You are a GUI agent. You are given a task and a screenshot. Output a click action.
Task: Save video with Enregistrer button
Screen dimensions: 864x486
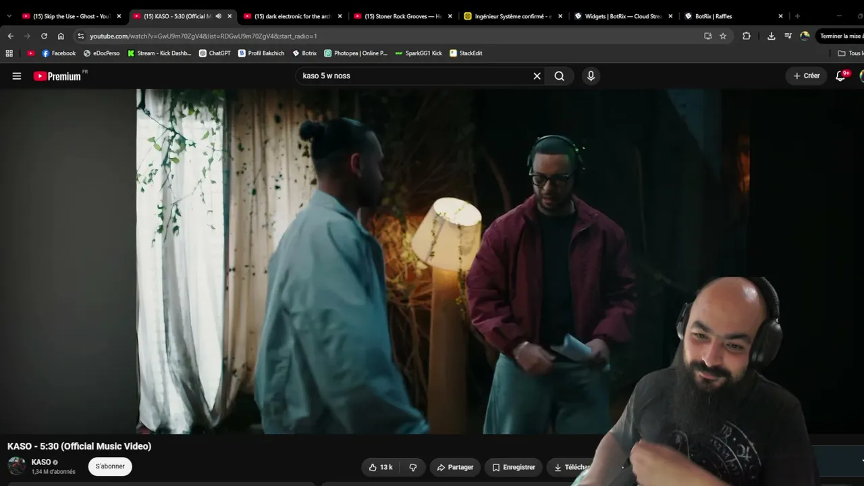(514, 467)
